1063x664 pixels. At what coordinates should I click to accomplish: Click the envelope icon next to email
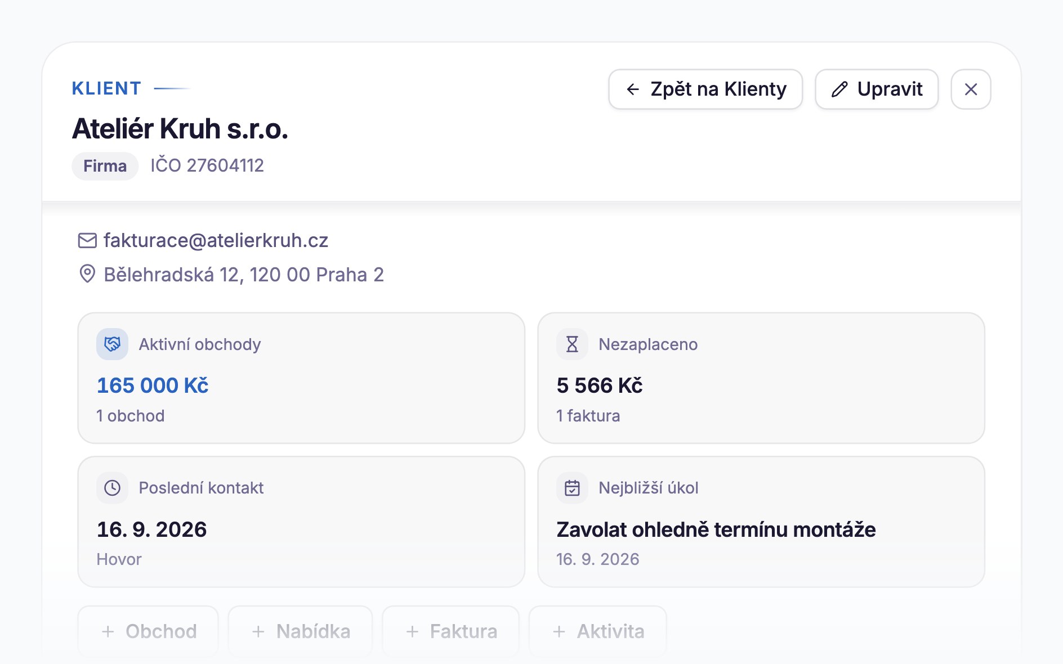(87, 241)
